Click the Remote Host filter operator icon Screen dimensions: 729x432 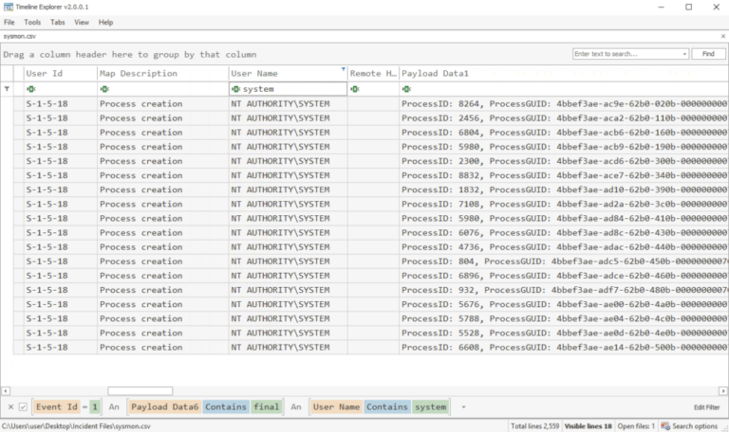point(354,89)
